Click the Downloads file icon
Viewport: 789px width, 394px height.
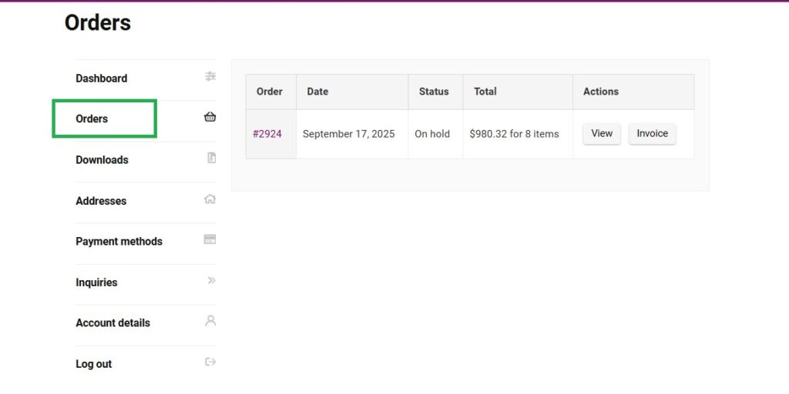(211, 158)
